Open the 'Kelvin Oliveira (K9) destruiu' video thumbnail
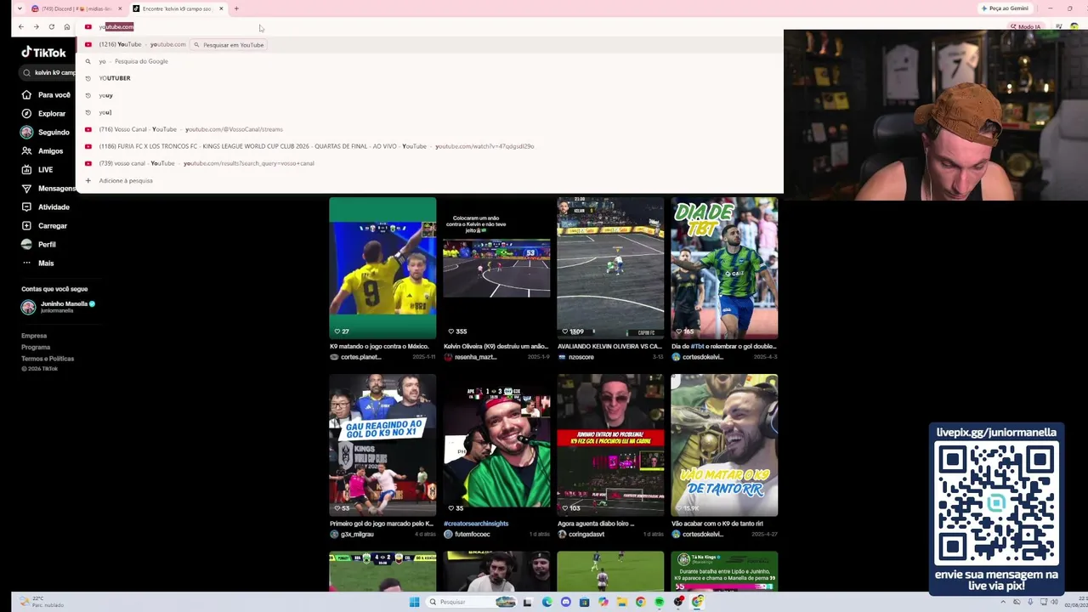This screenshot has height=612, width=1088. tap(496, 268)
